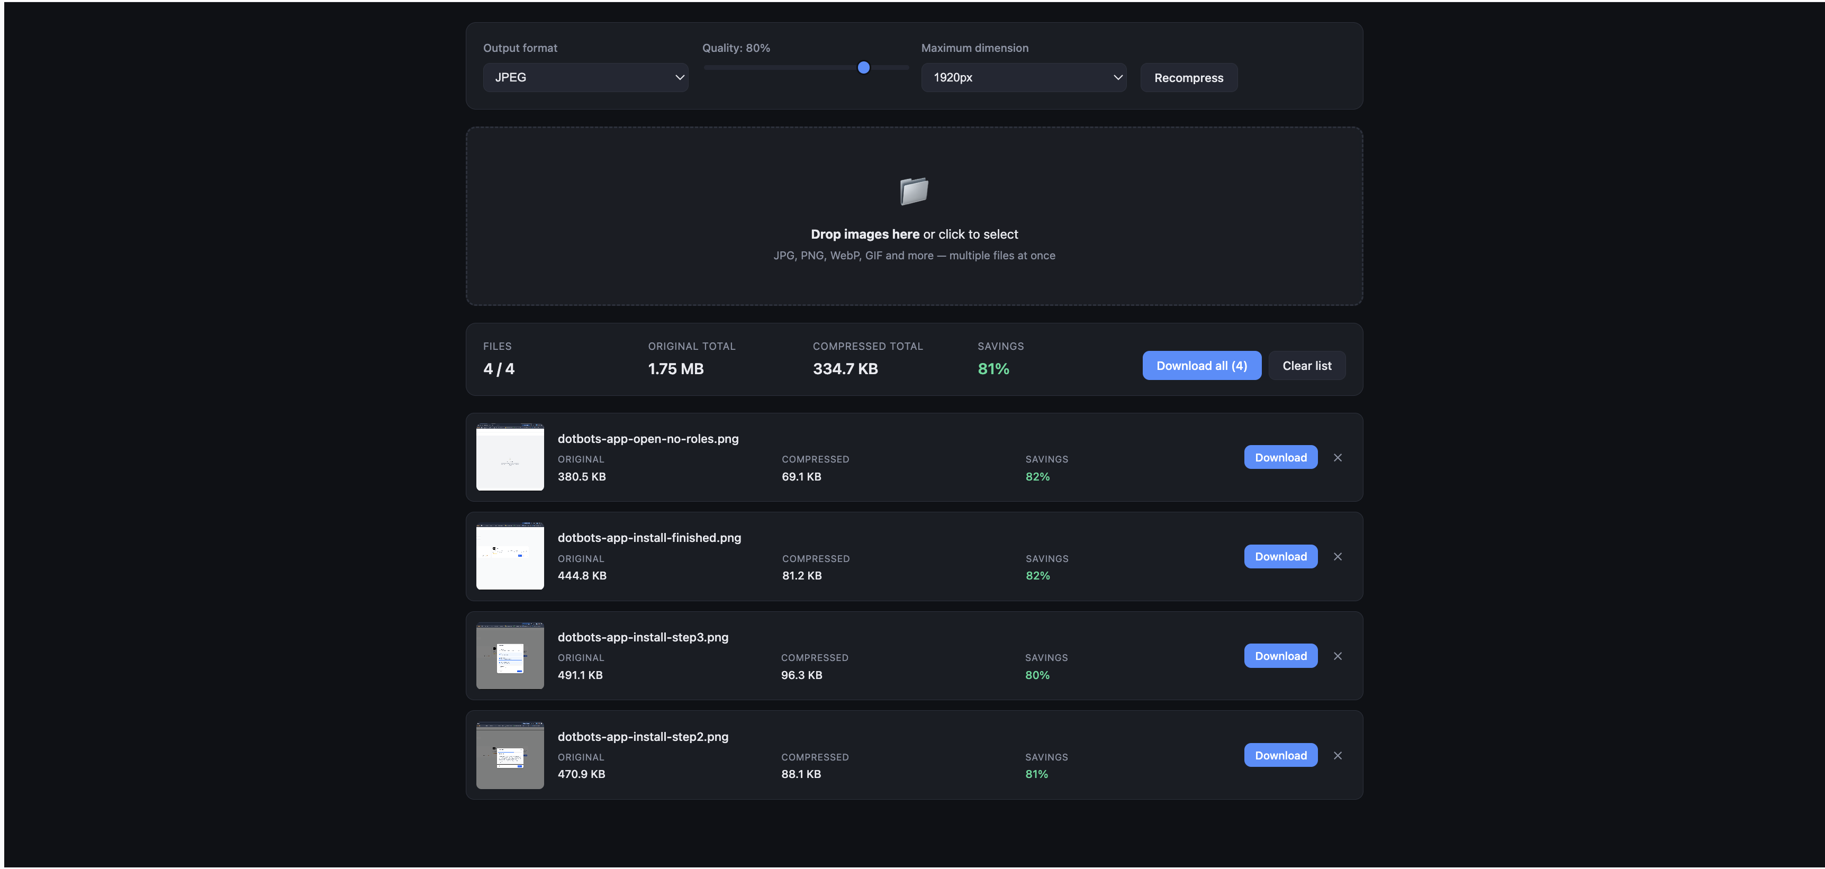Download dotbots-app-install-finished.png
Image resolution: width=1825 pixels, height=869 pixels.
1280,557
